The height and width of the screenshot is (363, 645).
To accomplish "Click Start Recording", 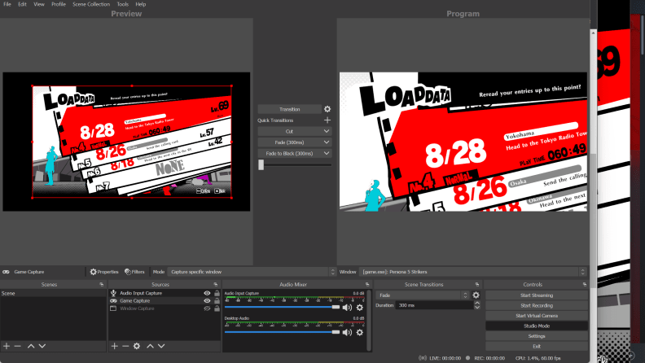I will point(537,305).
